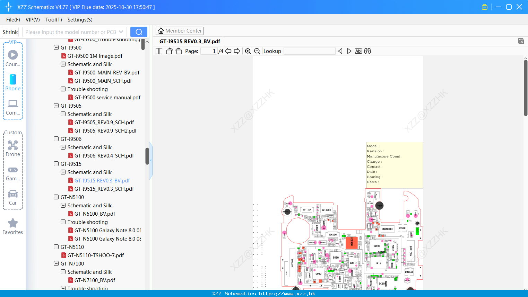Click the Shrink button
The height and width of the screenshot is (297, 528).
pyautogui.click(x=10, y=32)
